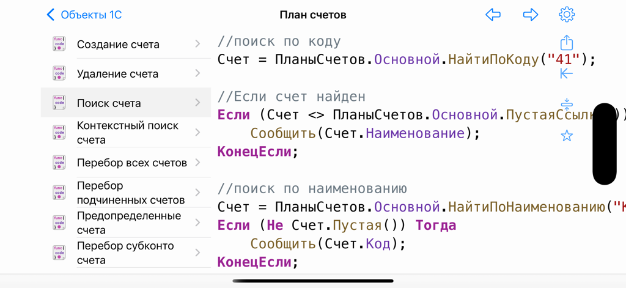Image resolution: width=626 pixels, height=288 pixels.
Task: Open Предопределенные счета topic
Action: pyautogui.click(x=128, y=223)
